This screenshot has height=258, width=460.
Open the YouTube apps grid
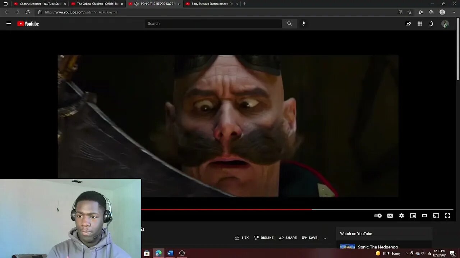420,24
